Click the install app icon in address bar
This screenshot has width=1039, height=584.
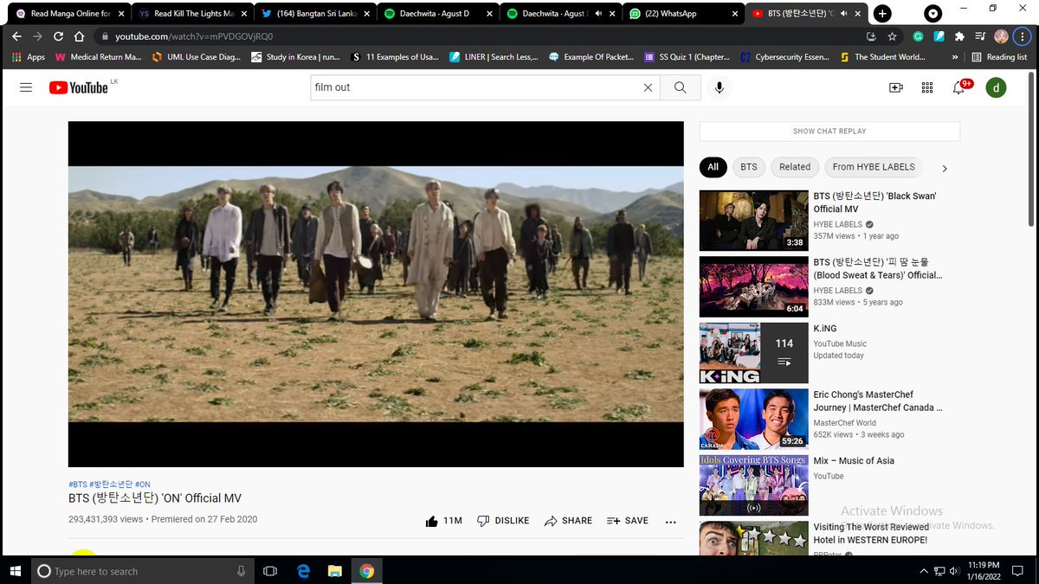(x=871, y=36)
